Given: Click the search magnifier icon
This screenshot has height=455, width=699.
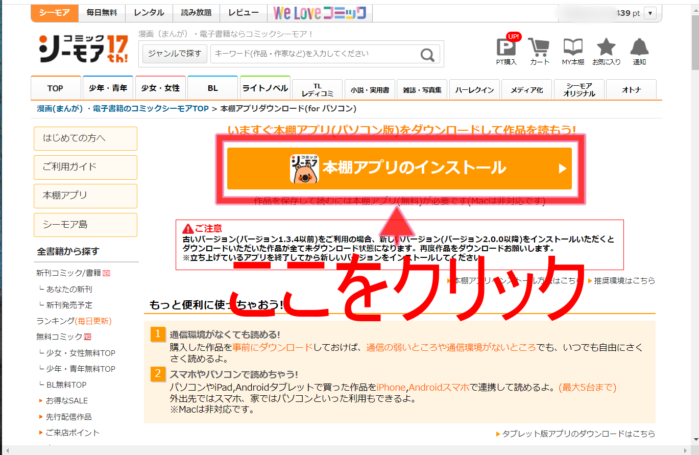Looking at the screenshot, I should [x=427, y=54].
